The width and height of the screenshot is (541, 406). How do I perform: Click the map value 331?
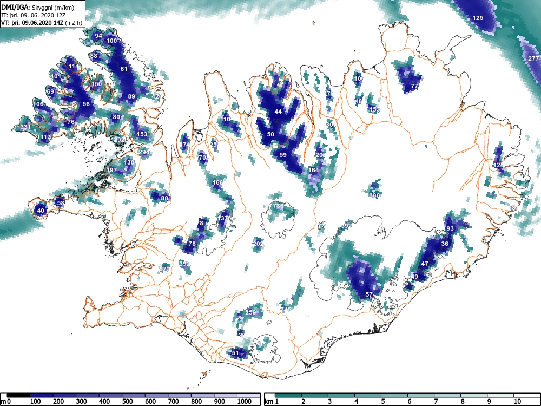tap(25, 127)
